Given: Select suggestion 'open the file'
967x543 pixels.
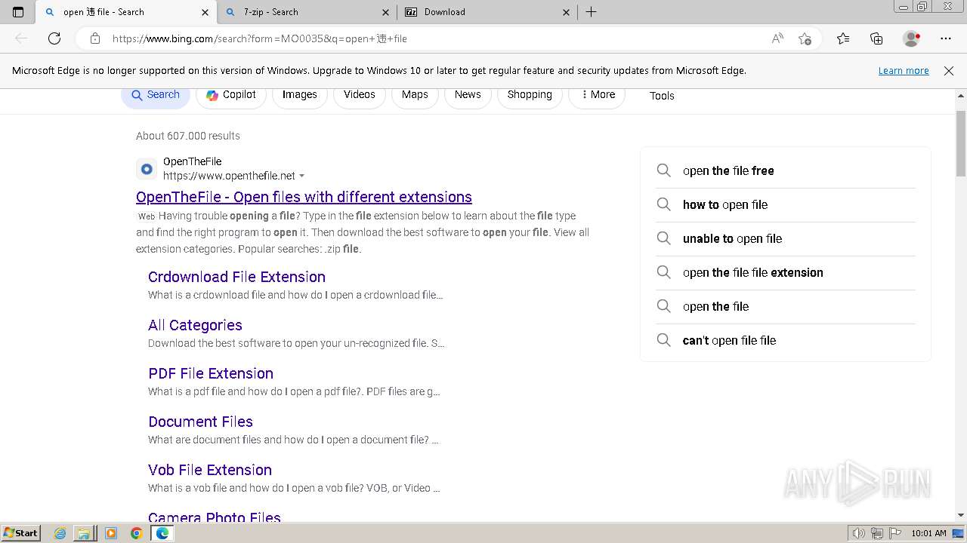Looking at the screenshot, I should 786,306.
